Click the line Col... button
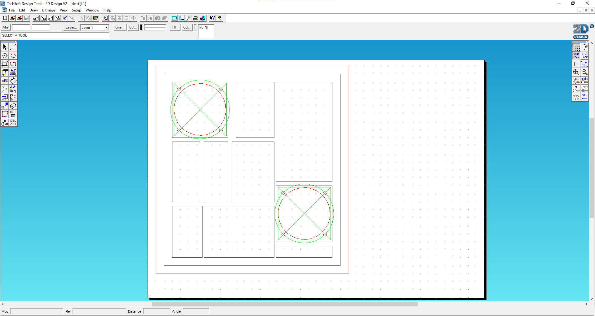The height and width of the screenshot is (316, 595). click(133, 28)
